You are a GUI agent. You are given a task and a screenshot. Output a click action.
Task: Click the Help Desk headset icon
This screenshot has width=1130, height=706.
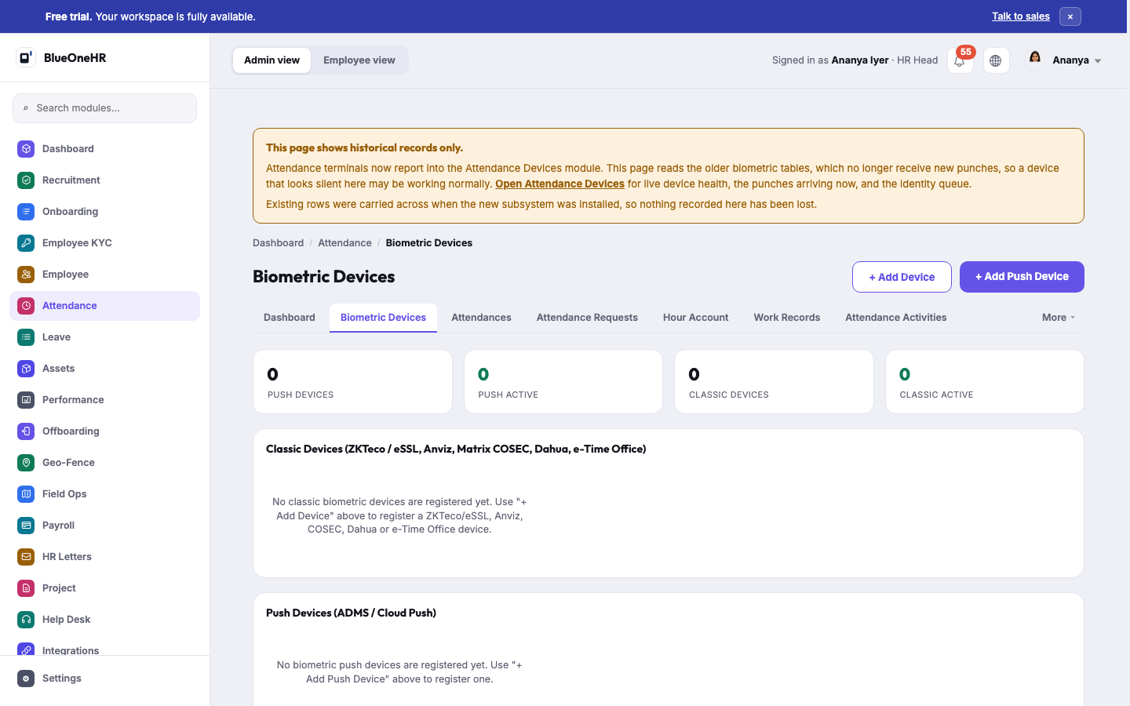pos(26,619)
